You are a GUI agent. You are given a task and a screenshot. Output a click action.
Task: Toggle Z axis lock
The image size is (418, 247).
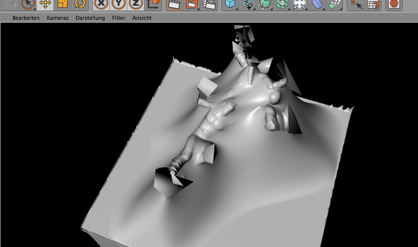(136, 4)
